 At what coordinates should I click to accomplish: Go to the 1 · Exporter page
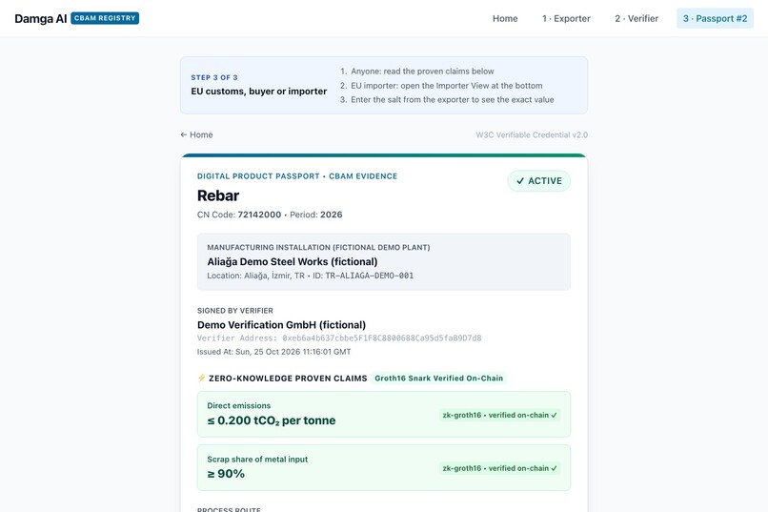(566, 19)
